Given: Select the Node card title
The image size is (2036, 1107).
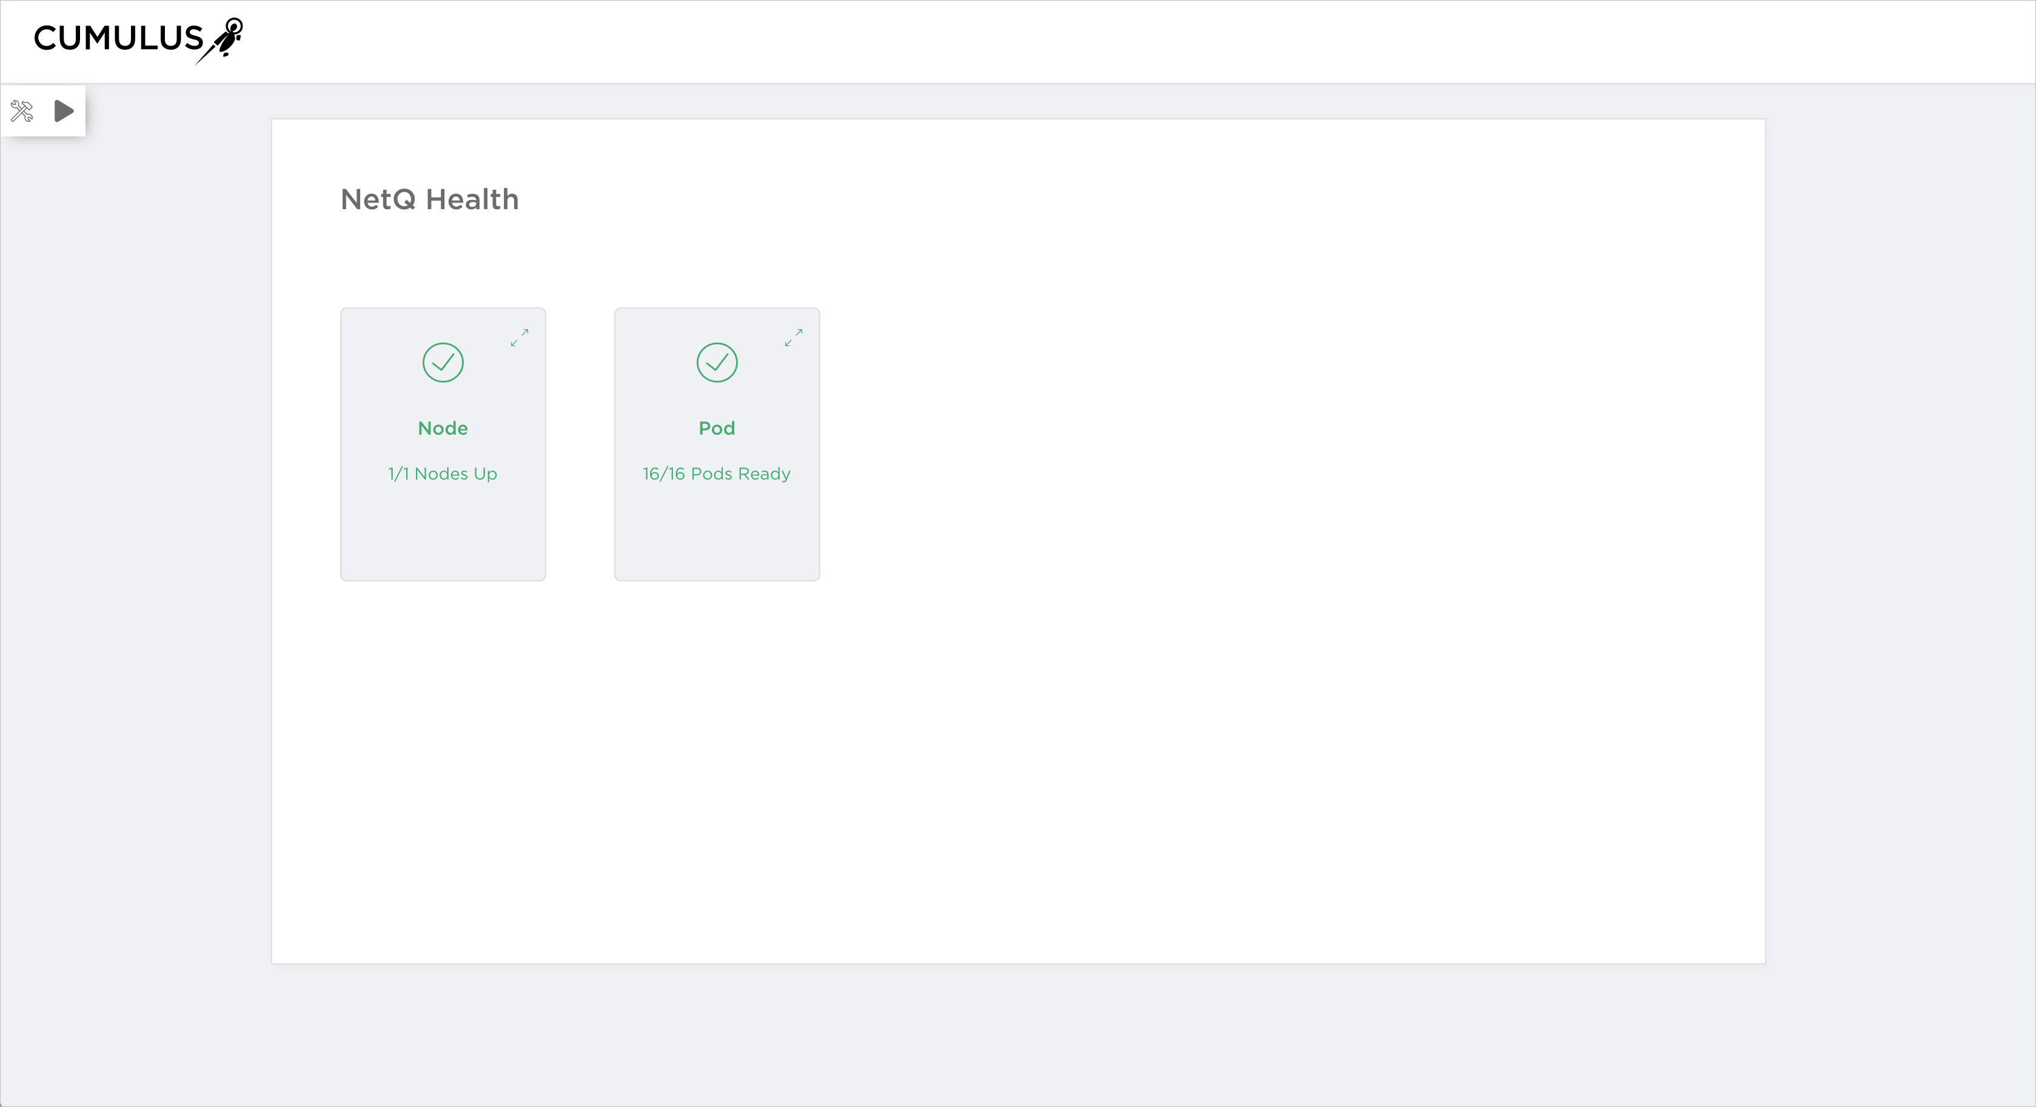Looking at the screenshot, I should click(443, 428).
